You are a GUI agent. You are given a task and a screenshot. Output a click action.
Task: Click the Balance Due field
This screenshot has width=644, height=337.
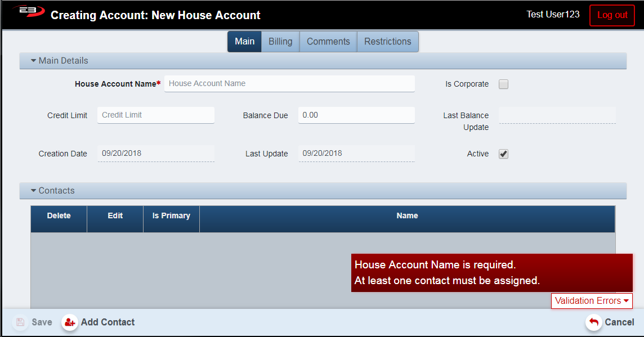(356, 115)
